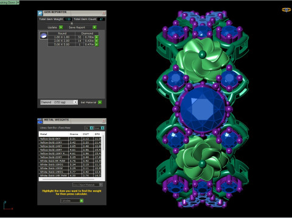
Task: Select the Yellow Gold 14KY row
Action: click(70, 146)
